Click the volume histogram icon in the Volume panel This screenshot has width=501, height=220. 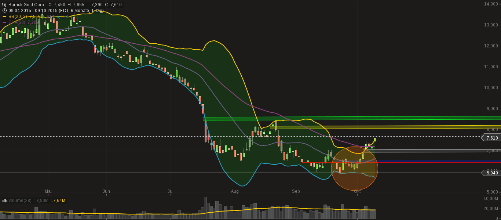5,201
